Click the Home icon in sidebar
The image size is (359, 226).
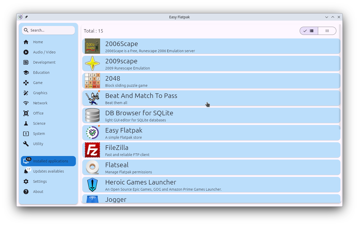click(x=26, y=42)
